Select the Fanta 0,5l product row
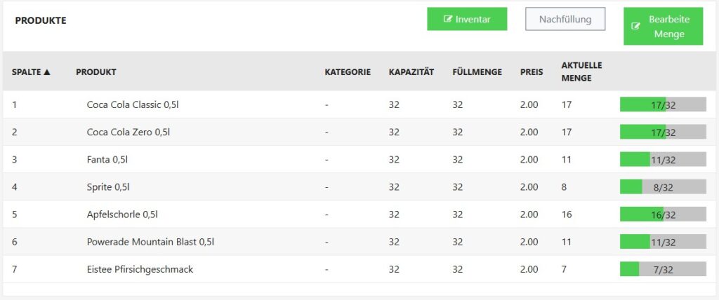719x300 pixels. 107,160
